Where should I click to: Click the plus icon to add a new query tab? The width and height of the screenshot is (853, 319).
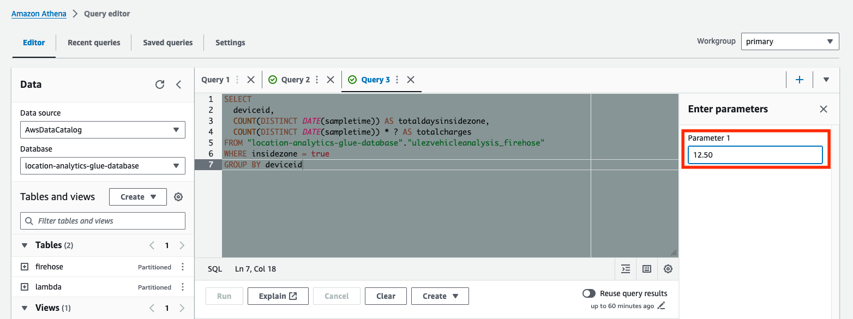tap(799, 79)
